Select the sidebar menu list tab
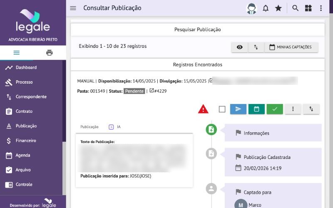The width and height of the screenshot is (333, 208). (x=17, y=53)
